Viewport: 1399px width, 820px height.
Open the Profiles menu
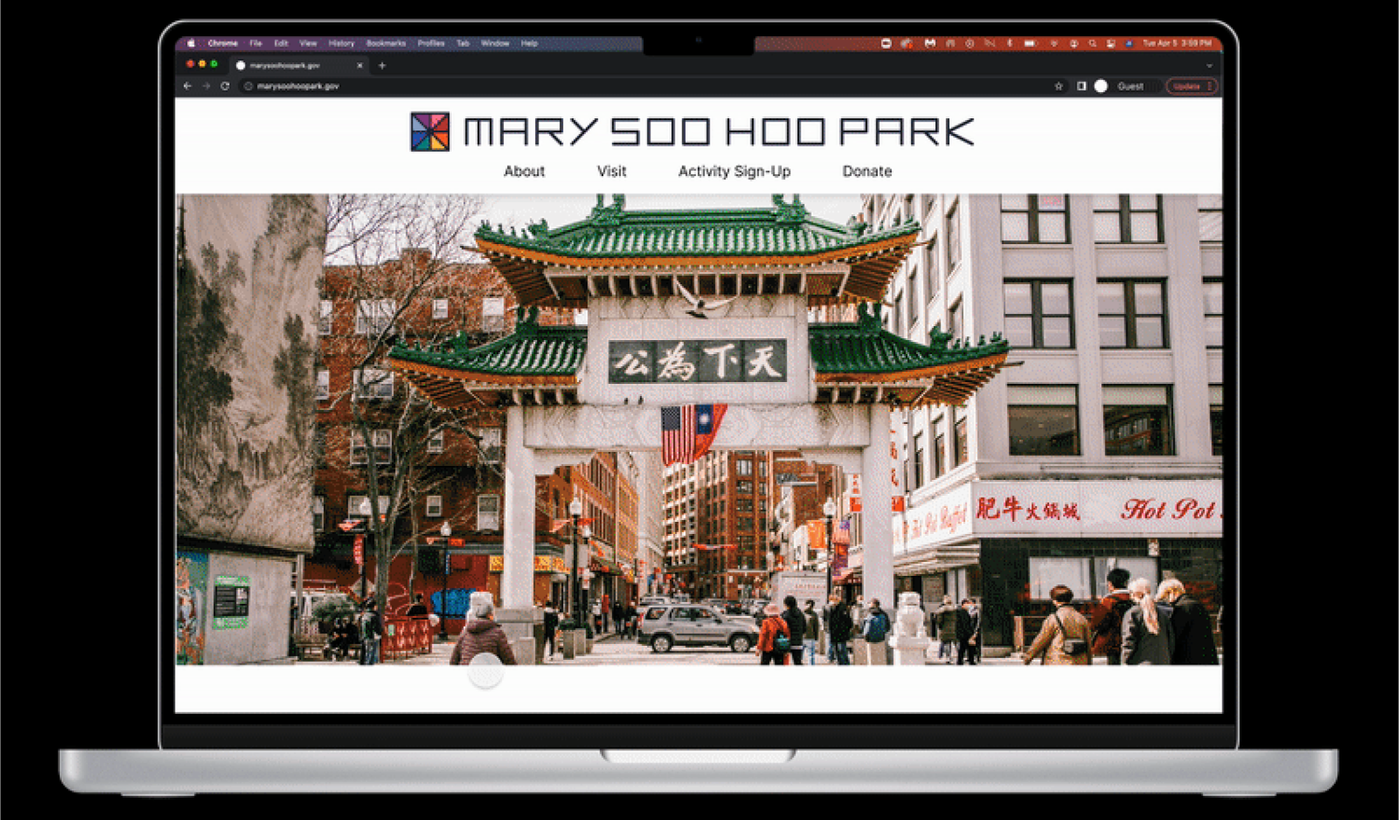[x=431, y=43]
